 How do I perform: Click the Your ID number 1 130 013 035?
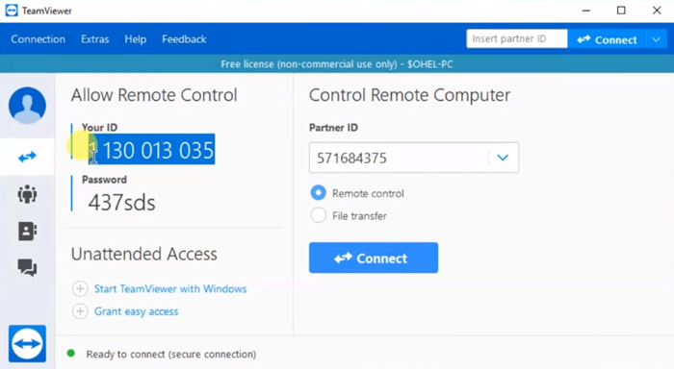pos(151,150)
